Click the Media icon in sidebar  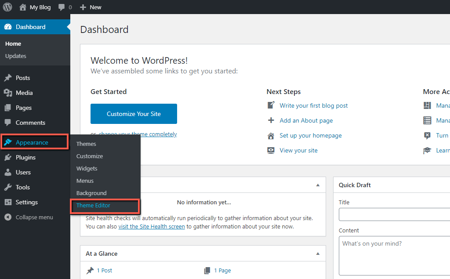pos(8,93)
